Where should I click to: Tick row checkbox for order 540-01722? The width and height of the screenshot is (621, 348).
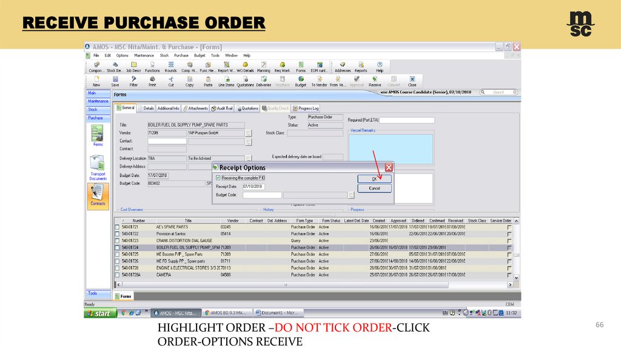(x=117, y=234)
